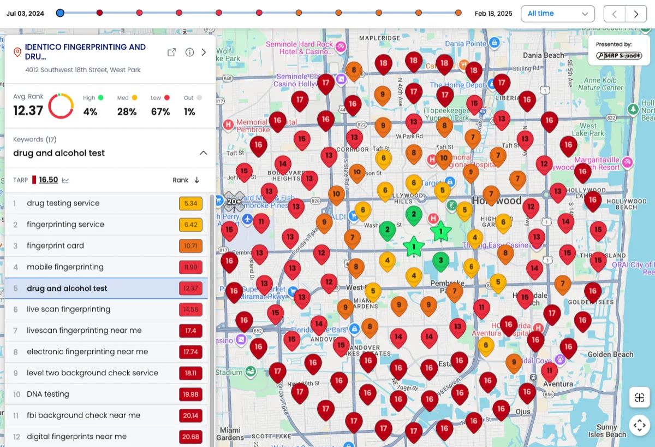The width and height of the screenshot is (655, 447).
Task: Click the Keywords (17) label
Action: 35,140
